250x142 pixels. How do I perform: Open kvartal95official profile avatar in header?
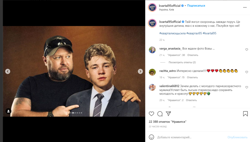click(x=152, y=7)
